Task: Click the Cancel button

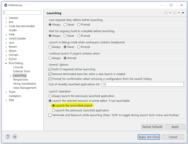Action: pyautogui.click(x=173, y=137)
